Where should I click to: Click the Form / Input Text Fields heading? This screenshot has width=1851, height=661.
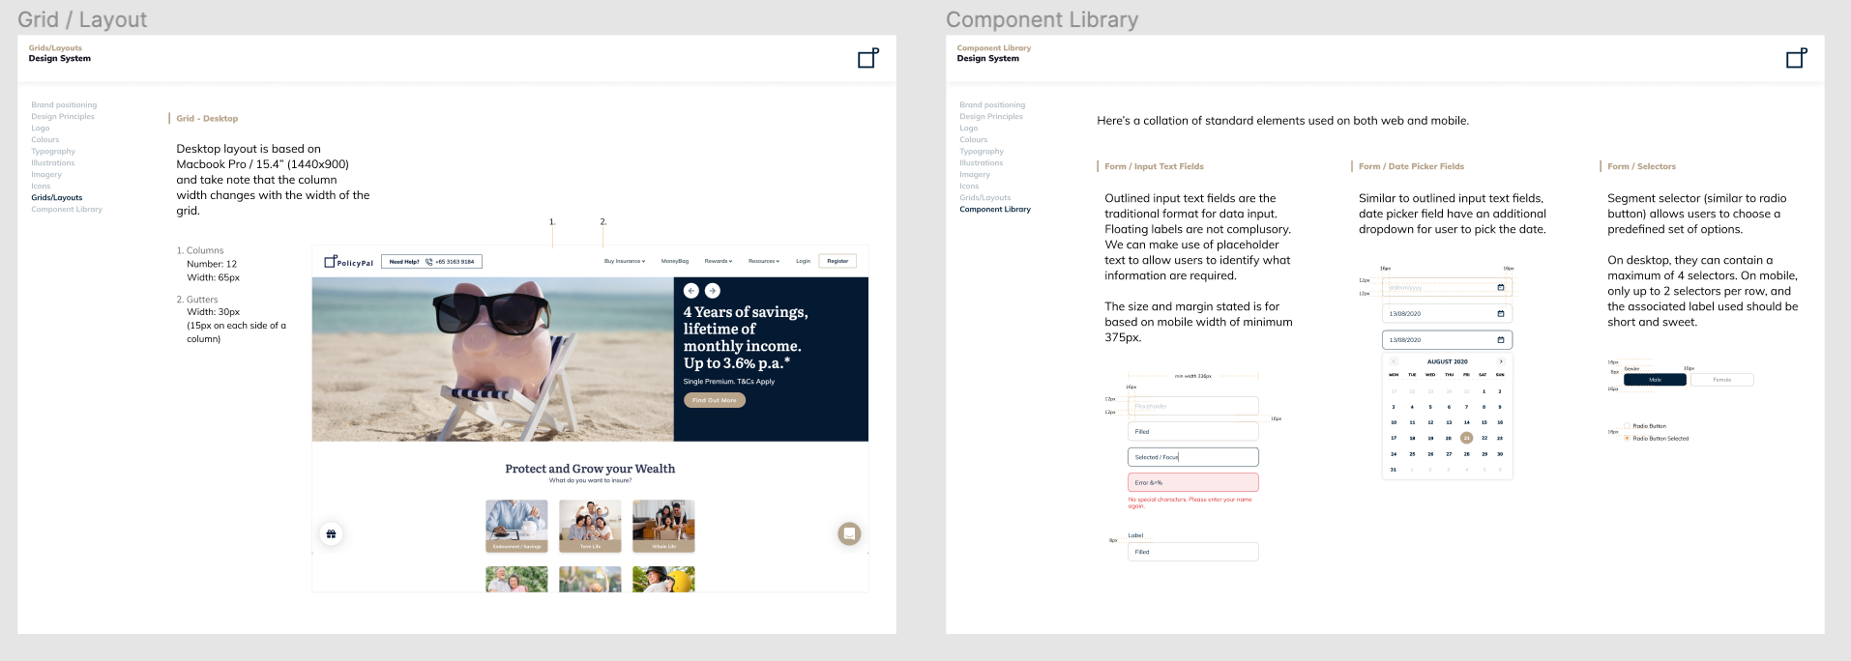point(1155,166)
